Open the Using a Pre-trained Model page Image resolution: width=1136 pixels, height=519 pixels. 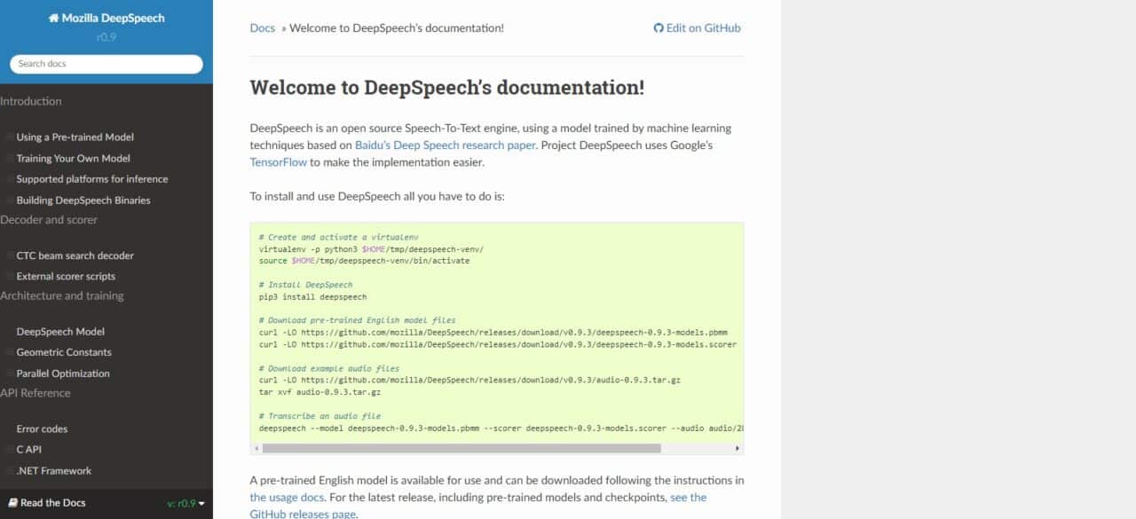[x=75, y=138]
